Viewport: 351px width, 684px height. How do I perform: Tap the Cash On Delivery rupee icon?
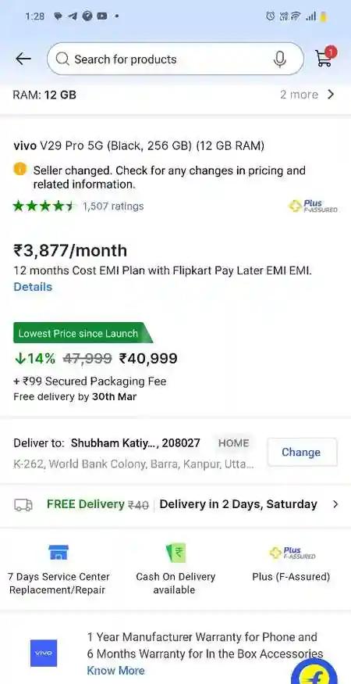176,553
